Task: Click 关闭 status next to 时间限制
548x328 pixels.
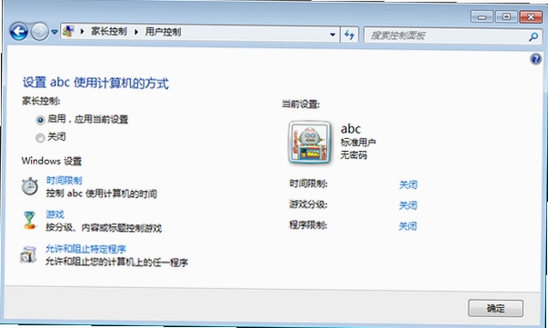Action: coord(408,184)
